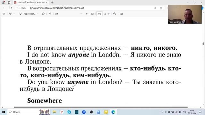Start the read aloud feature

(x=50, y=14)
